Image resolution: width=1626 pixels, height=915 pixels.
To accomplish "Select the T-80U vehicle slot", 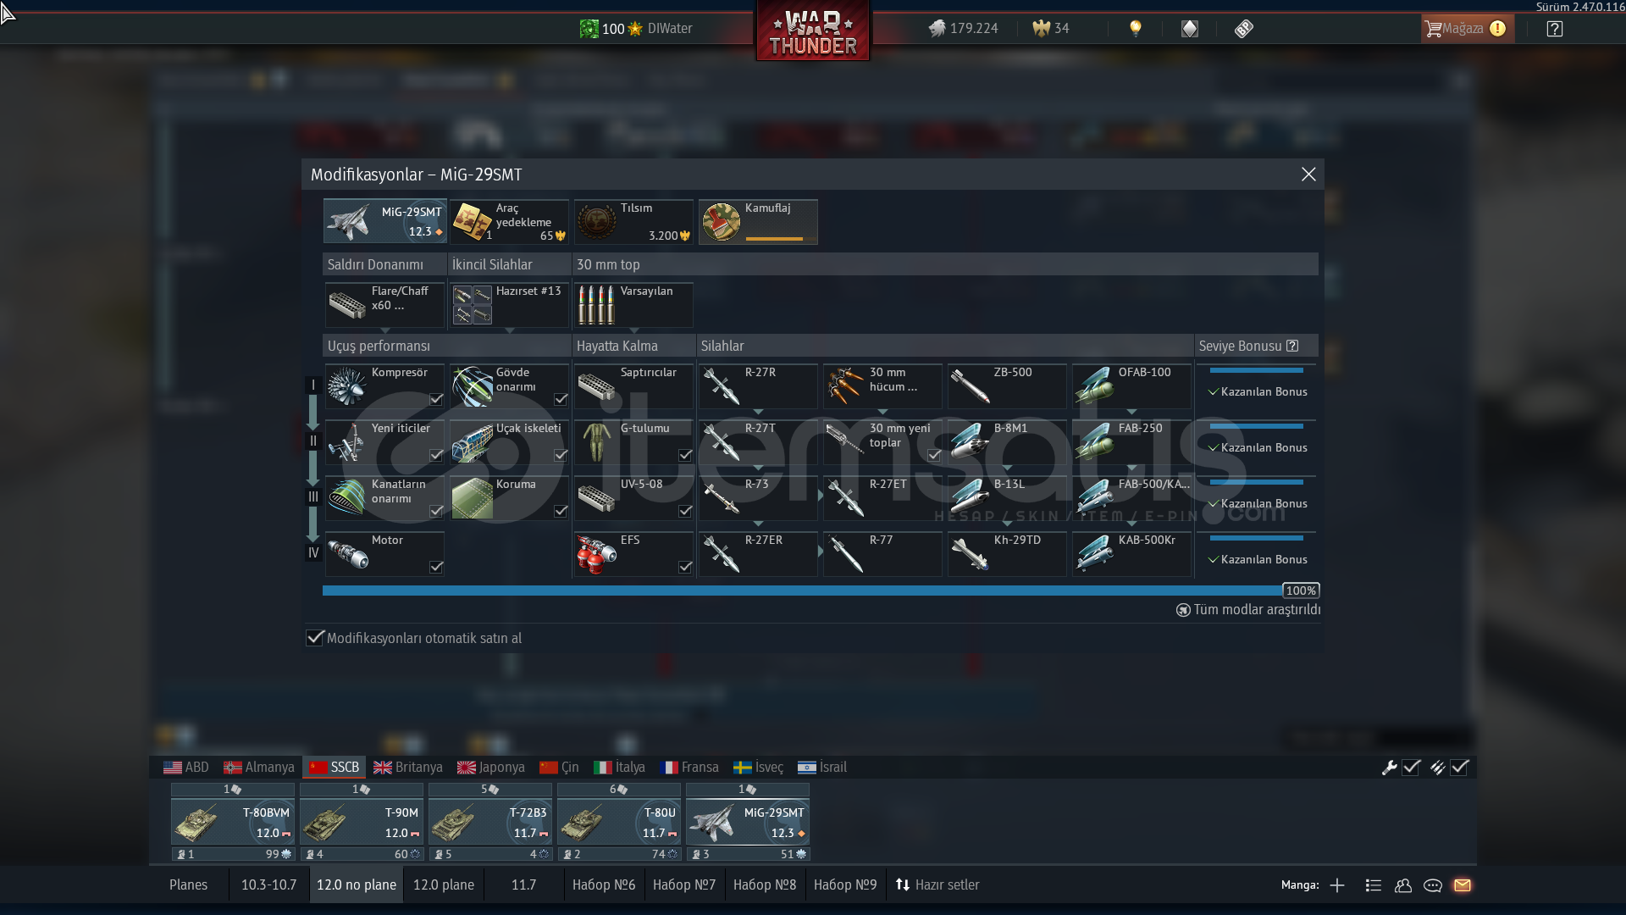I will pos(619,823).
